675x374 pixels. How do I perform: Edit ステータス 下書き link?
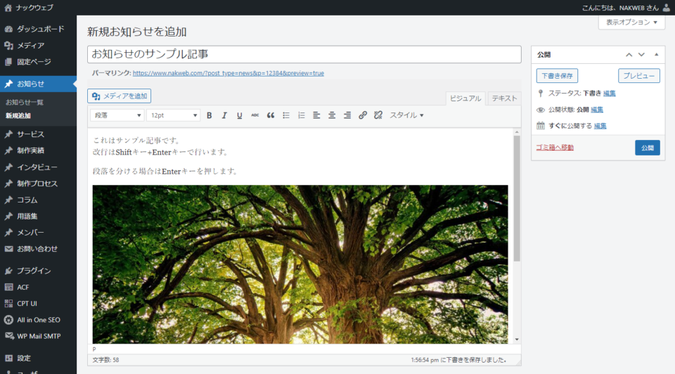click(609, 93)
